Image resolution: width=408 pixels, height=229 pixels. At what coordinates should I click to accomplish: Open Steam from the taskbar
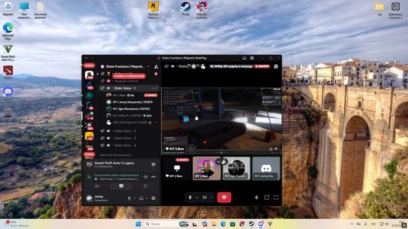pos(251,224)
